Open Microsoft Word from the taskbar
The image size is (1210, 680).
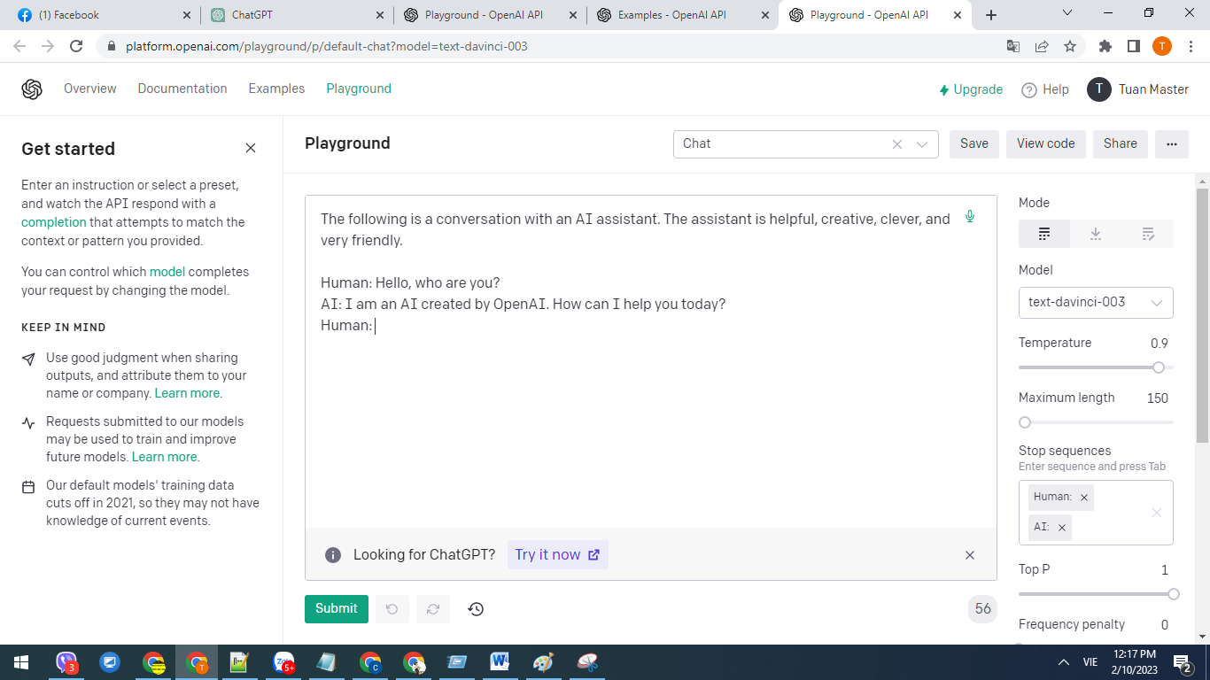pyautogui.click(x=500, y=662)
